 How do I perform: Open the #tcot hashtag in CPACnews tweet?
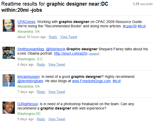[x=142, y=26]
